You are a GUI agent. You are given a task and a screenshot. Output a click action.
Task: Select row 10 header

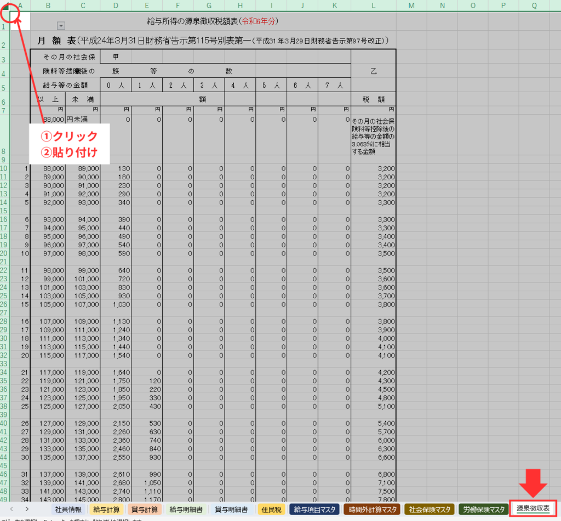(4, 168)
